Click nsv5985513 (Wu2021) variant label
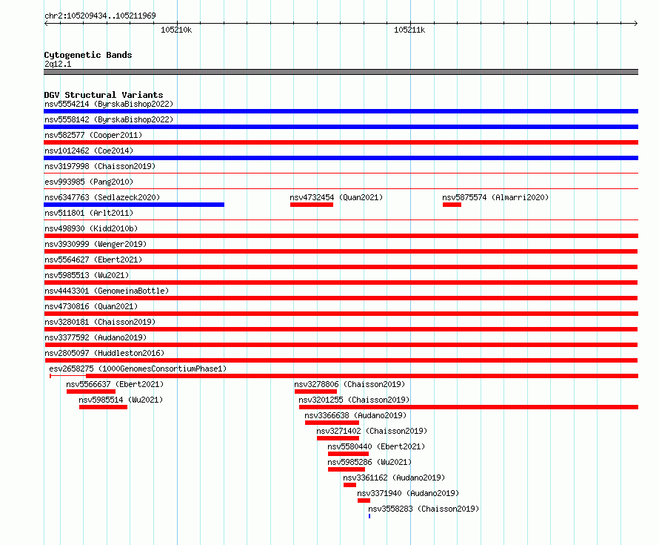The width and height of the screenshot is (659, 545). tap(87, 275)
